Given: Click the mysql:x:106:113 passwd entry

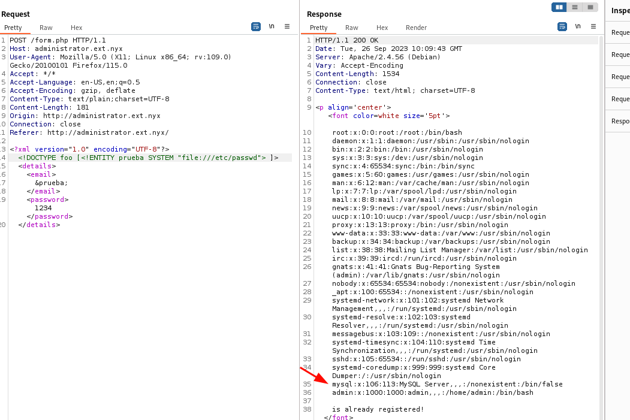Looking at the screenshot, I should click(x=447, y=384).
